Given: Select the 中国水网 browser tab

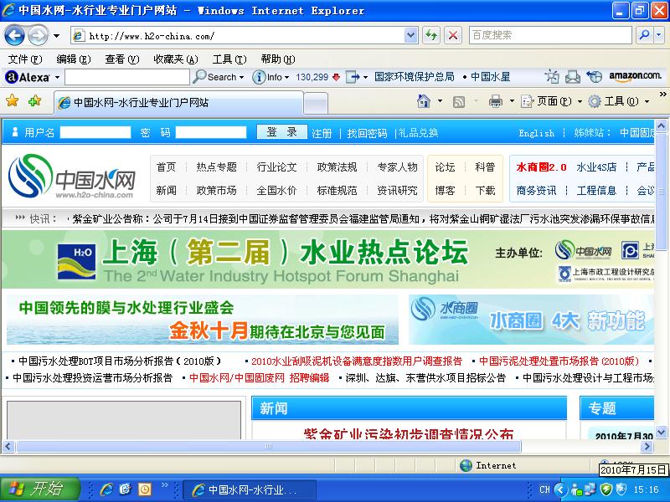Looking at the screenshot, I should (178, 102).
